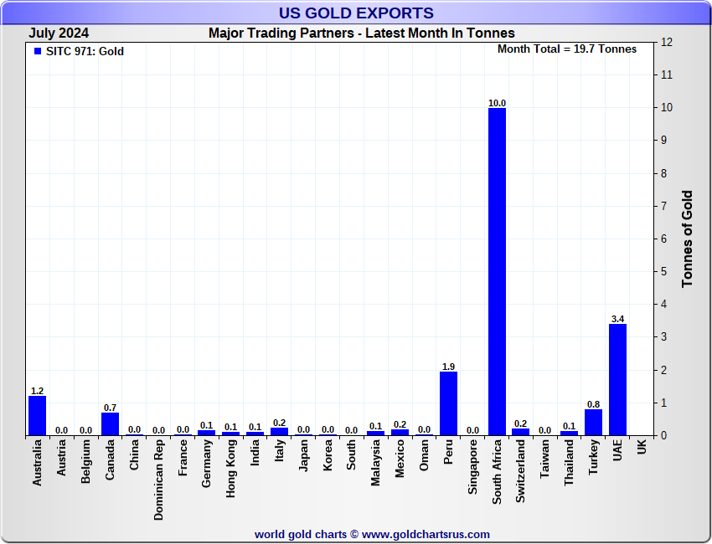Click the Austria axis label
This screenshot has width=712, height=544.
(61, 458)
